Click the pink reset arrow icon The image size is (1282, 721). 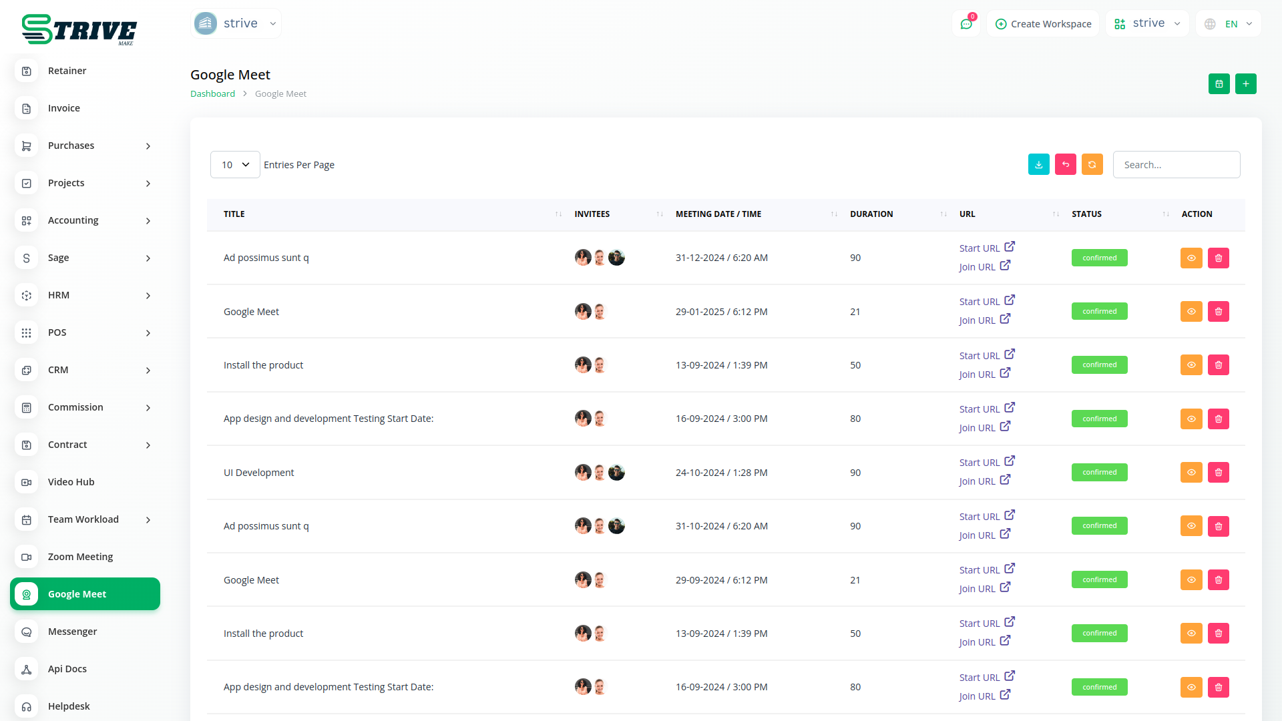pos(1065,165)
